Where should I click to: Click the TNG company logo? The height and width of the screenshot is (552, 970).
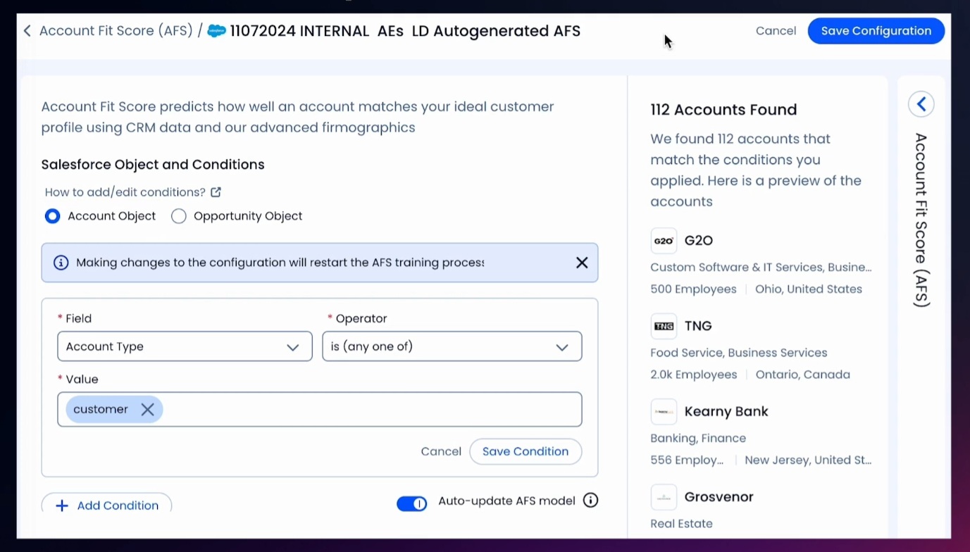point(664,326)
